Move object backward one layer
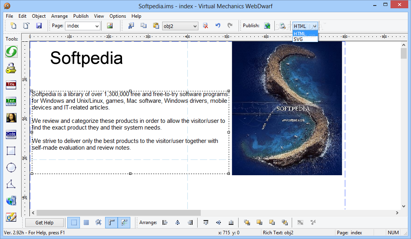The width and height of the screenshot is (411, 239). [272, 223]
